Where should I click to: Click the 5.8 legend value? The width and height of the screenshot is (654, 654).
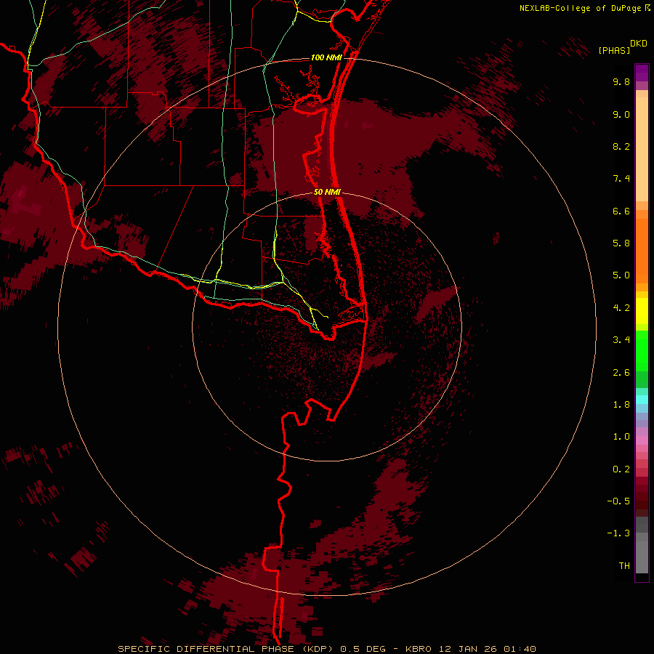pyautogui.click(x=621, y=243)
